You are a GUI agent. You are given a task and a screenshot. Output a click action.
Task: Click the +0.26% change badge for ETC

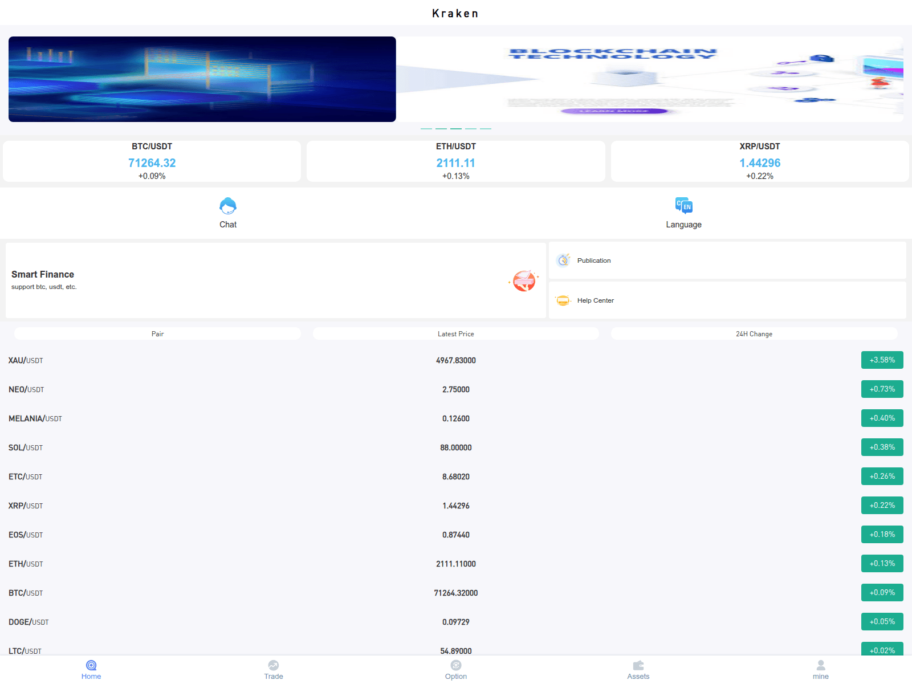[x=882, y=477]
